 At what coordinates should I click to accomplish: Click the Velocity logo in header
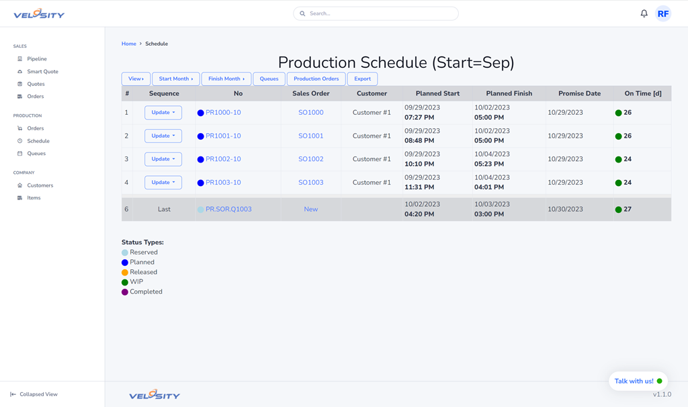click(39, 13)
